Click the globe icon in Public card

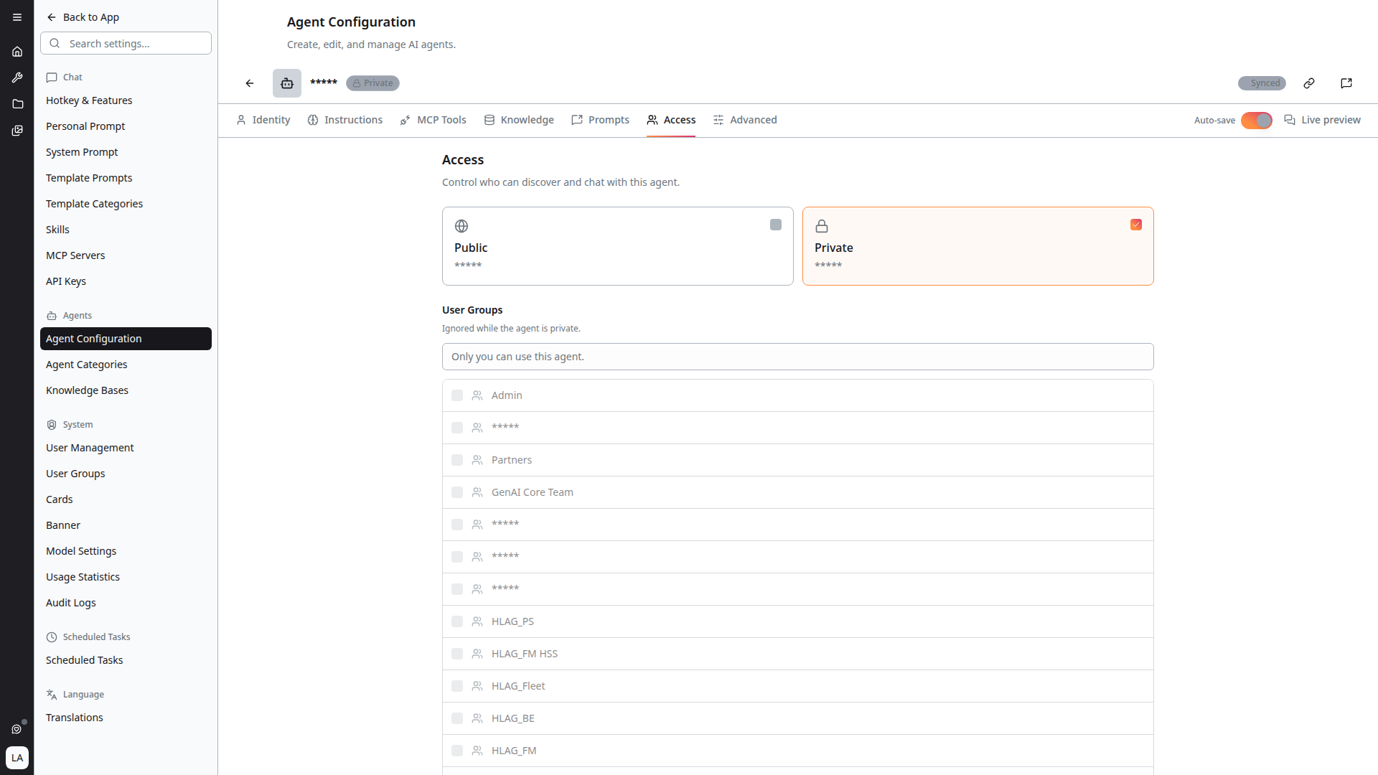(x=461, y=226)
